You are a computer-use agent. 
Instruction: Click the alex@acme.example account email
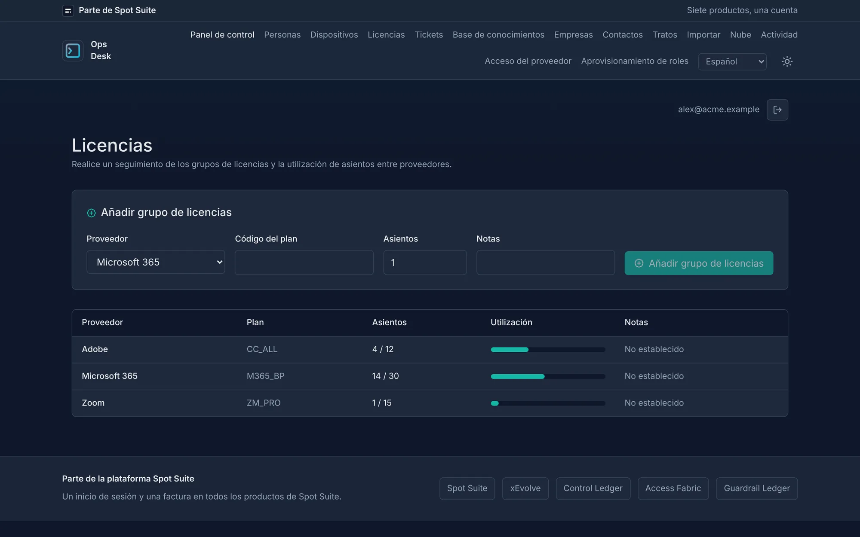point(719,110)
